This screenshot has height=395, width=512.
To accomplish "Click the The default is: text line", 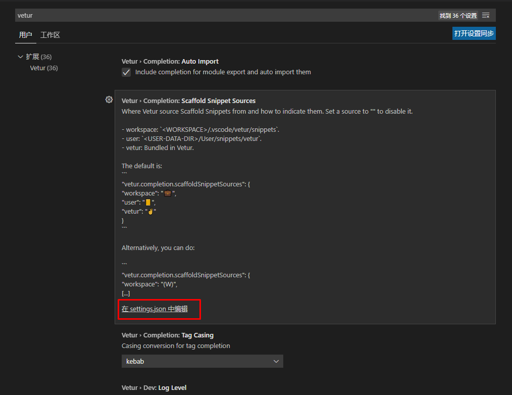I will coord(142,166).
